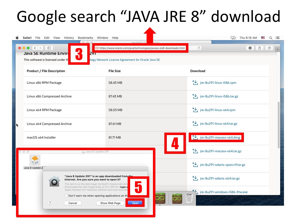The image size is (296, 222).
Task: Click the first MultiMC grass block dock icon
Action: click(160, 198)
